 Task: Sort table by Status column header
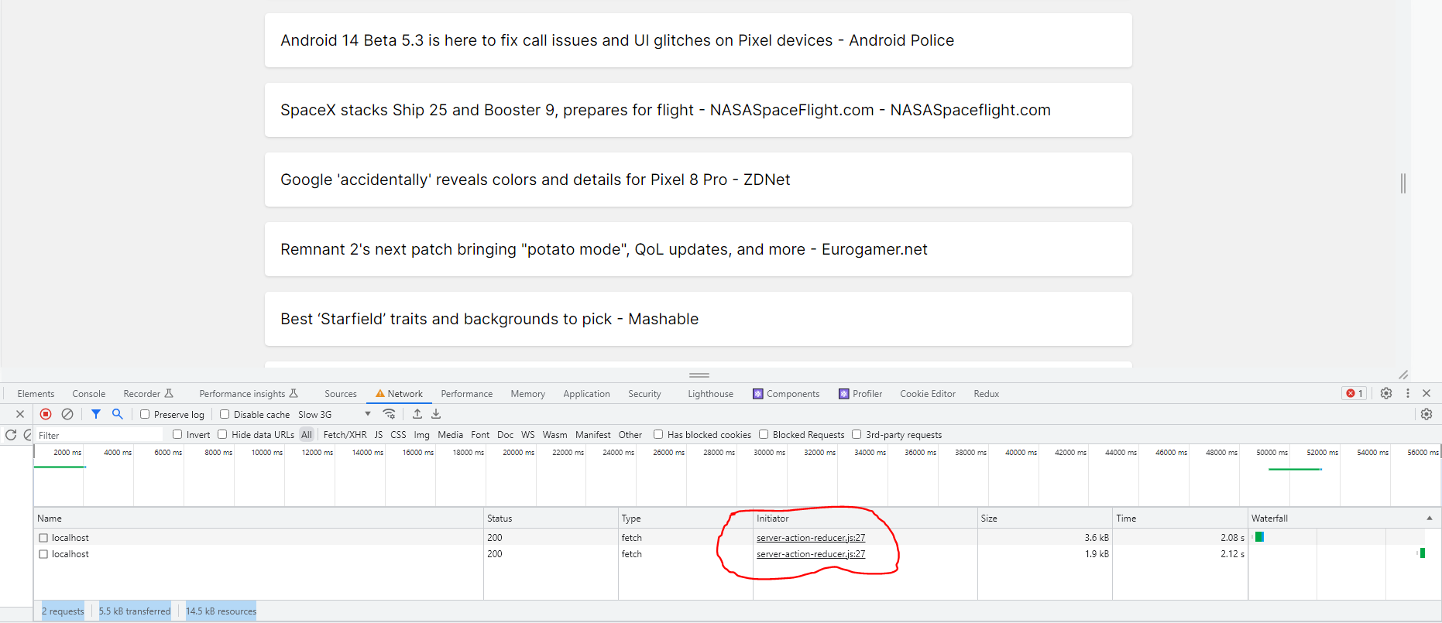point(551,518)
